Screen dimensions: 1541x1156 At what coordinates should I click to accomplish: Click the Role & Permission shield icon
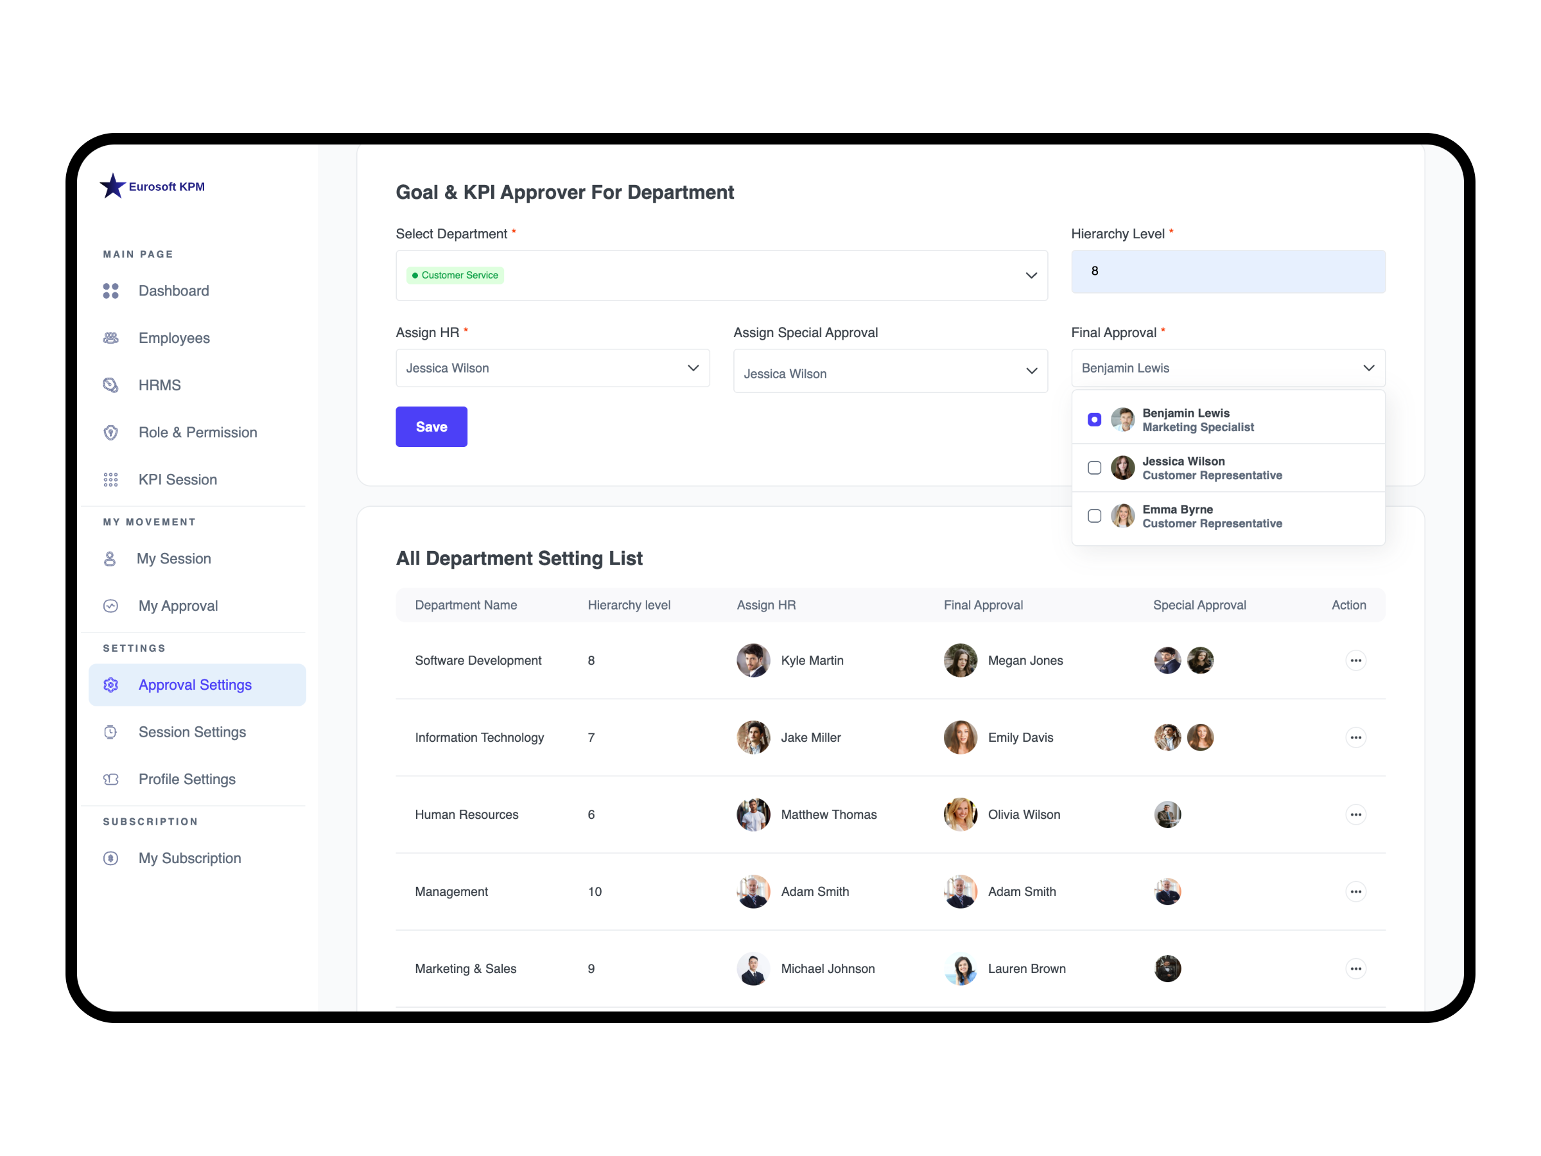(111, 433)
